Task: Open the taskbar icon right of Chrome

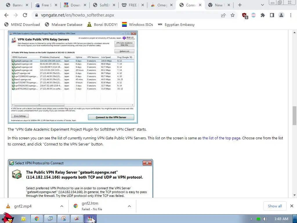Action: pos(50,219)
